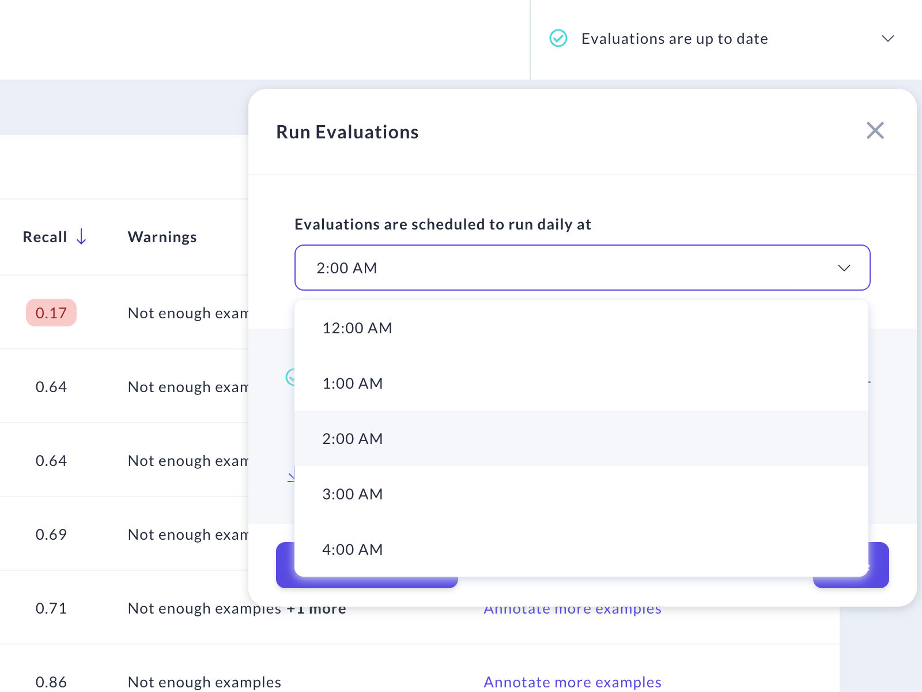
Task: Click the Recall column sort arrow
Action: click(x=81, y=237)
